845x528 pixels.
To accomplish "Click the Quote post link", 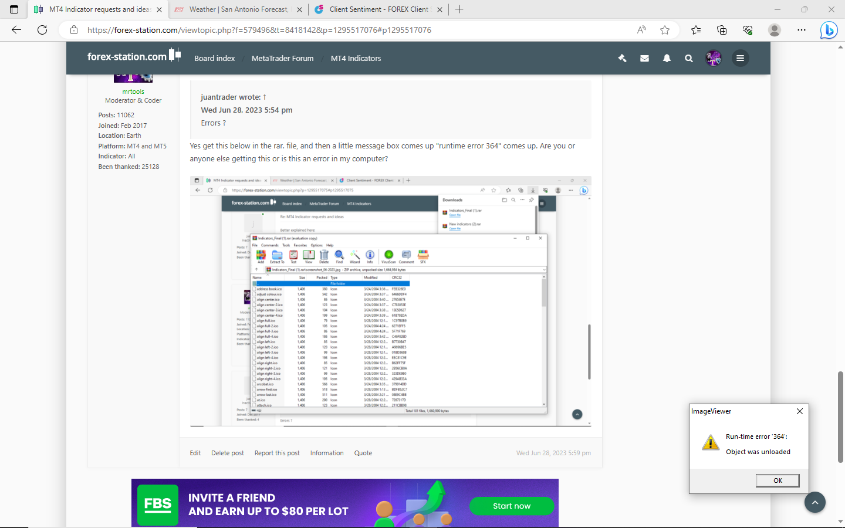I will (x=363, y=453).
